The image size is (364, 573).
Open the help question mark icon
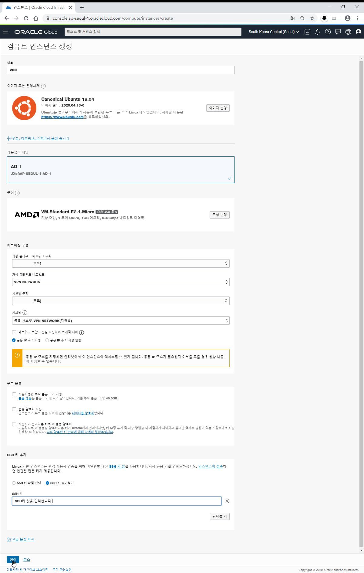328,32
